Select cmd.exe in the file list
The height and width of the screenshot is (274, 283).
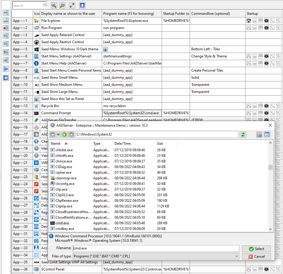tap(62, 223)
